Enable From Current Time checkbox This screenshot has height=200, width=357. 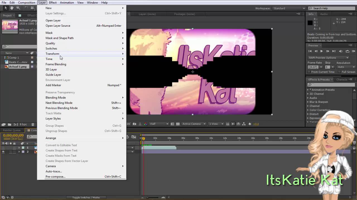[309, 72]
